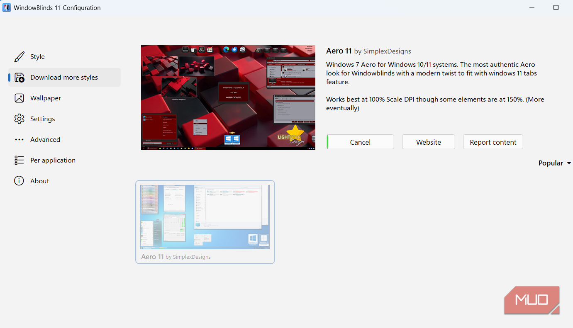Click the Report content button

point(493,142)
